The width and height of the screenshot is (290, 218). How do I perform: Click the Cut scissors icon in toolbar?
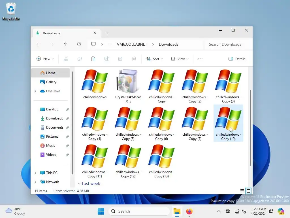pyautogui.click(x=66, y=59)
